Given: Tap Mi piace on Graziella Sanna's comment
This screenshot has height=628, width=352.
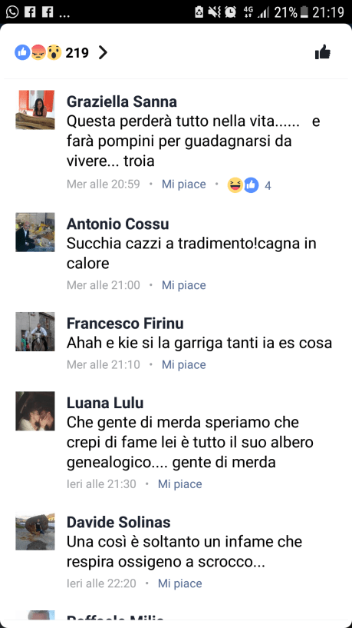Looking at the screenshot, I should (x=184, y=184).
